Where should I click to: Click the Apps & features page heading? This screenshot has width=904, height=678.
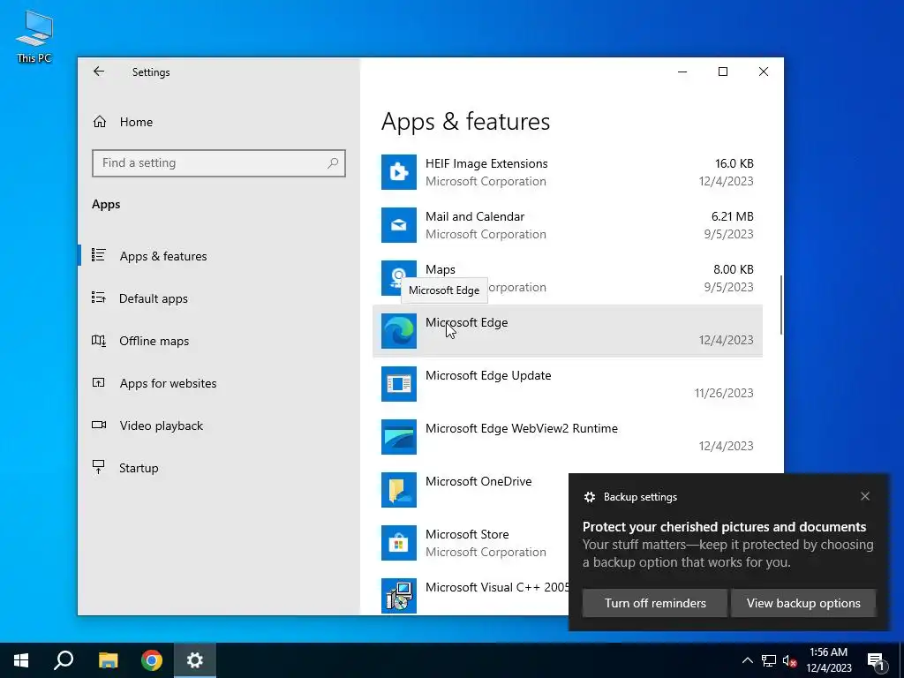coord(465,122)
